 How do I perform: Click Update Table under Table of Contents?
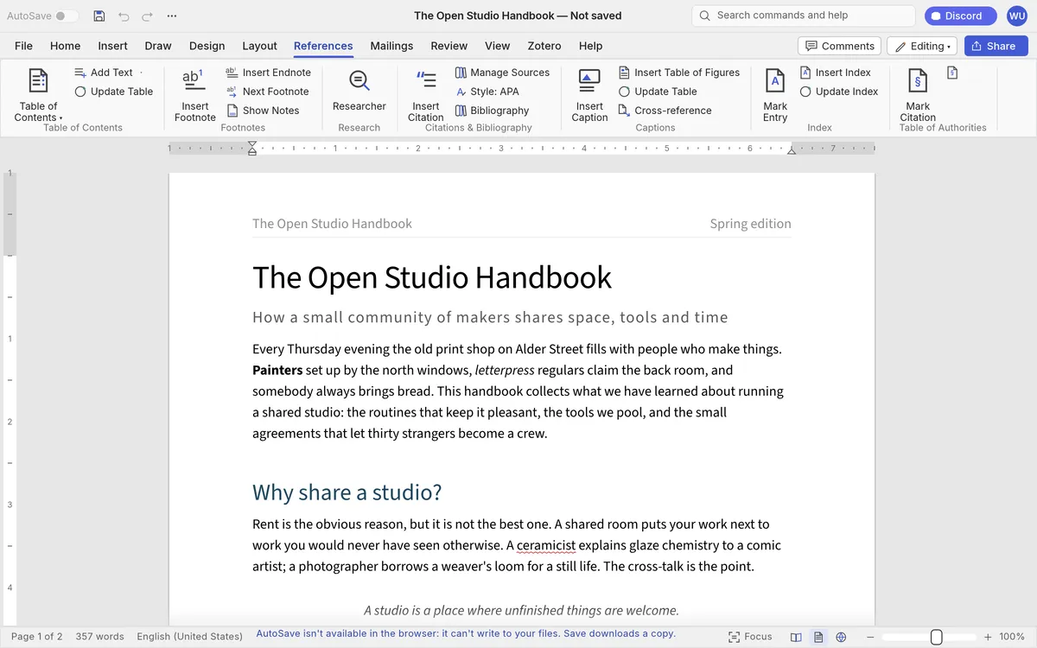tap(114, 92)
